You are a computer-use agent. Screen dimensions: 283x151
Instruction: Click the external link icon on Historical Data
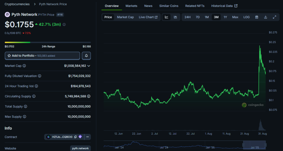pos(236,6)
